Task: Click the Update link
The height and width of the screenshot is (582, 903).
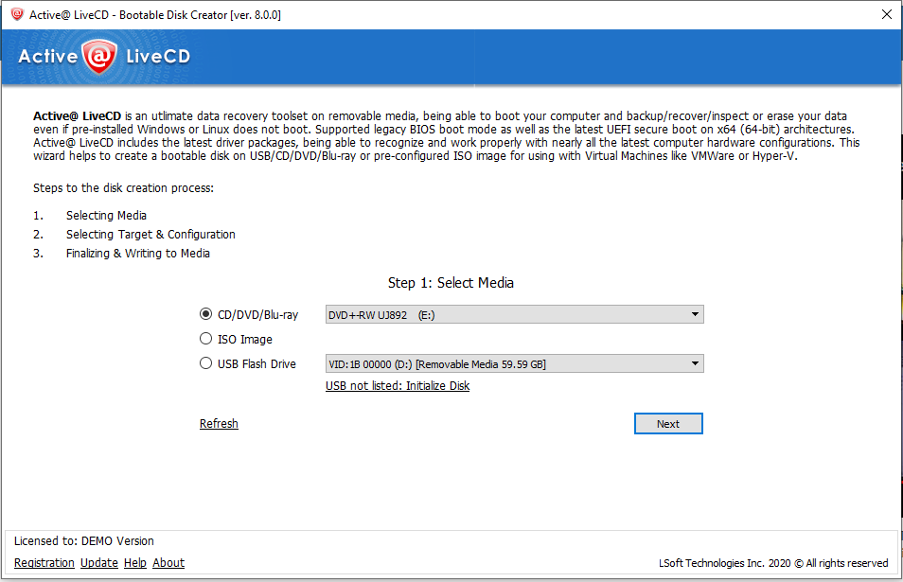Action: tap(99, 563)
